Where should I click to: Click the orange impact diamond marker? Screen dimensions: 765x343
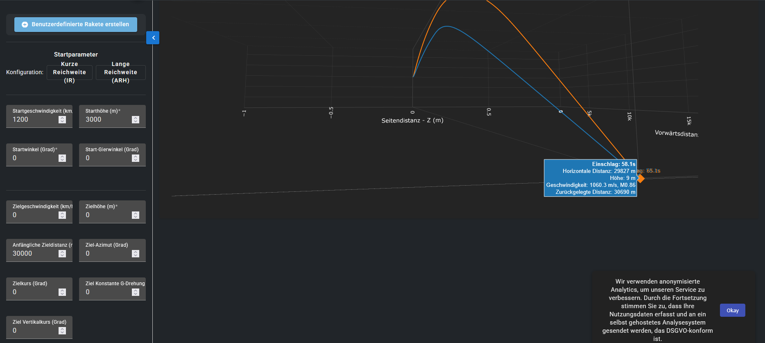click(x=641, y=179)
